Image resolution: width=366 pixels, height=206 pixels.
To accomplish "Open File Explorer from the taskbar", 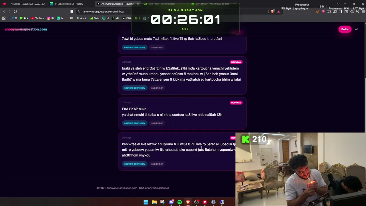I will click(154, 202).
